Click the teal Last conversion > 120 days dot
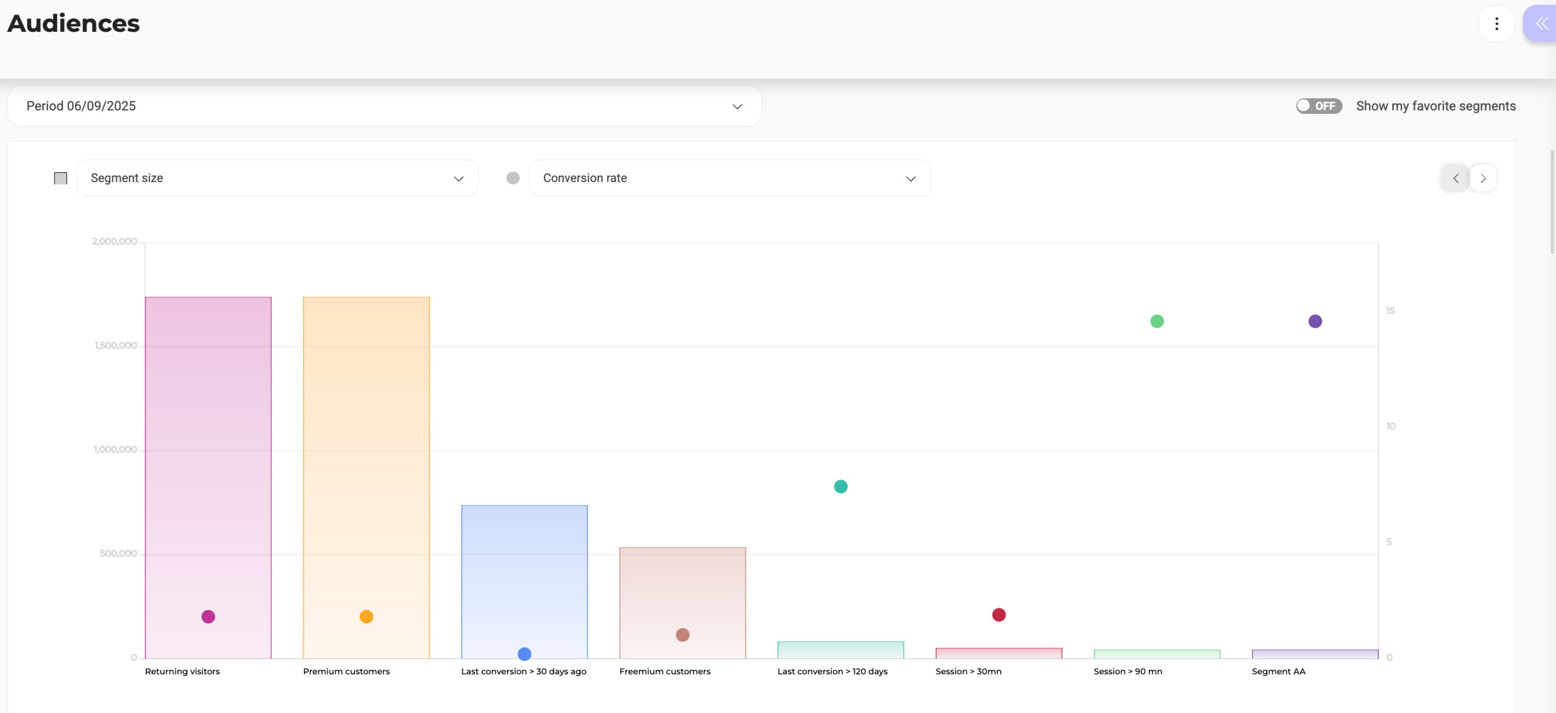Viewport: 1556px width, 713px height. click(x=840, y=487)
